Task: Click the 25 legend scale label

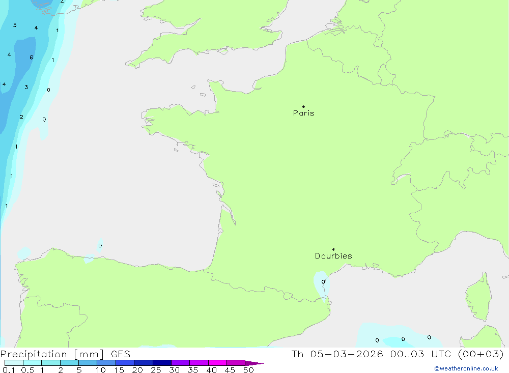Action: (156, 370)
